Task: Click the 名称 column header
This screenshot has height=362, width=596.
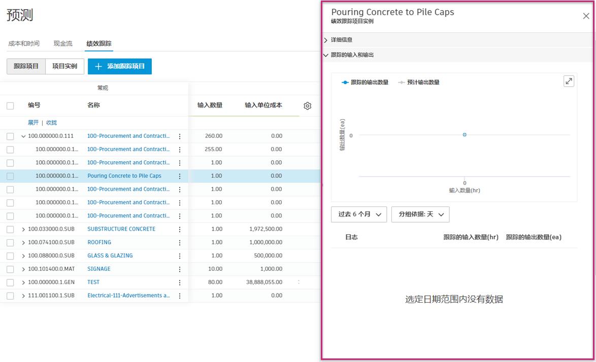Action: (93, 105)
